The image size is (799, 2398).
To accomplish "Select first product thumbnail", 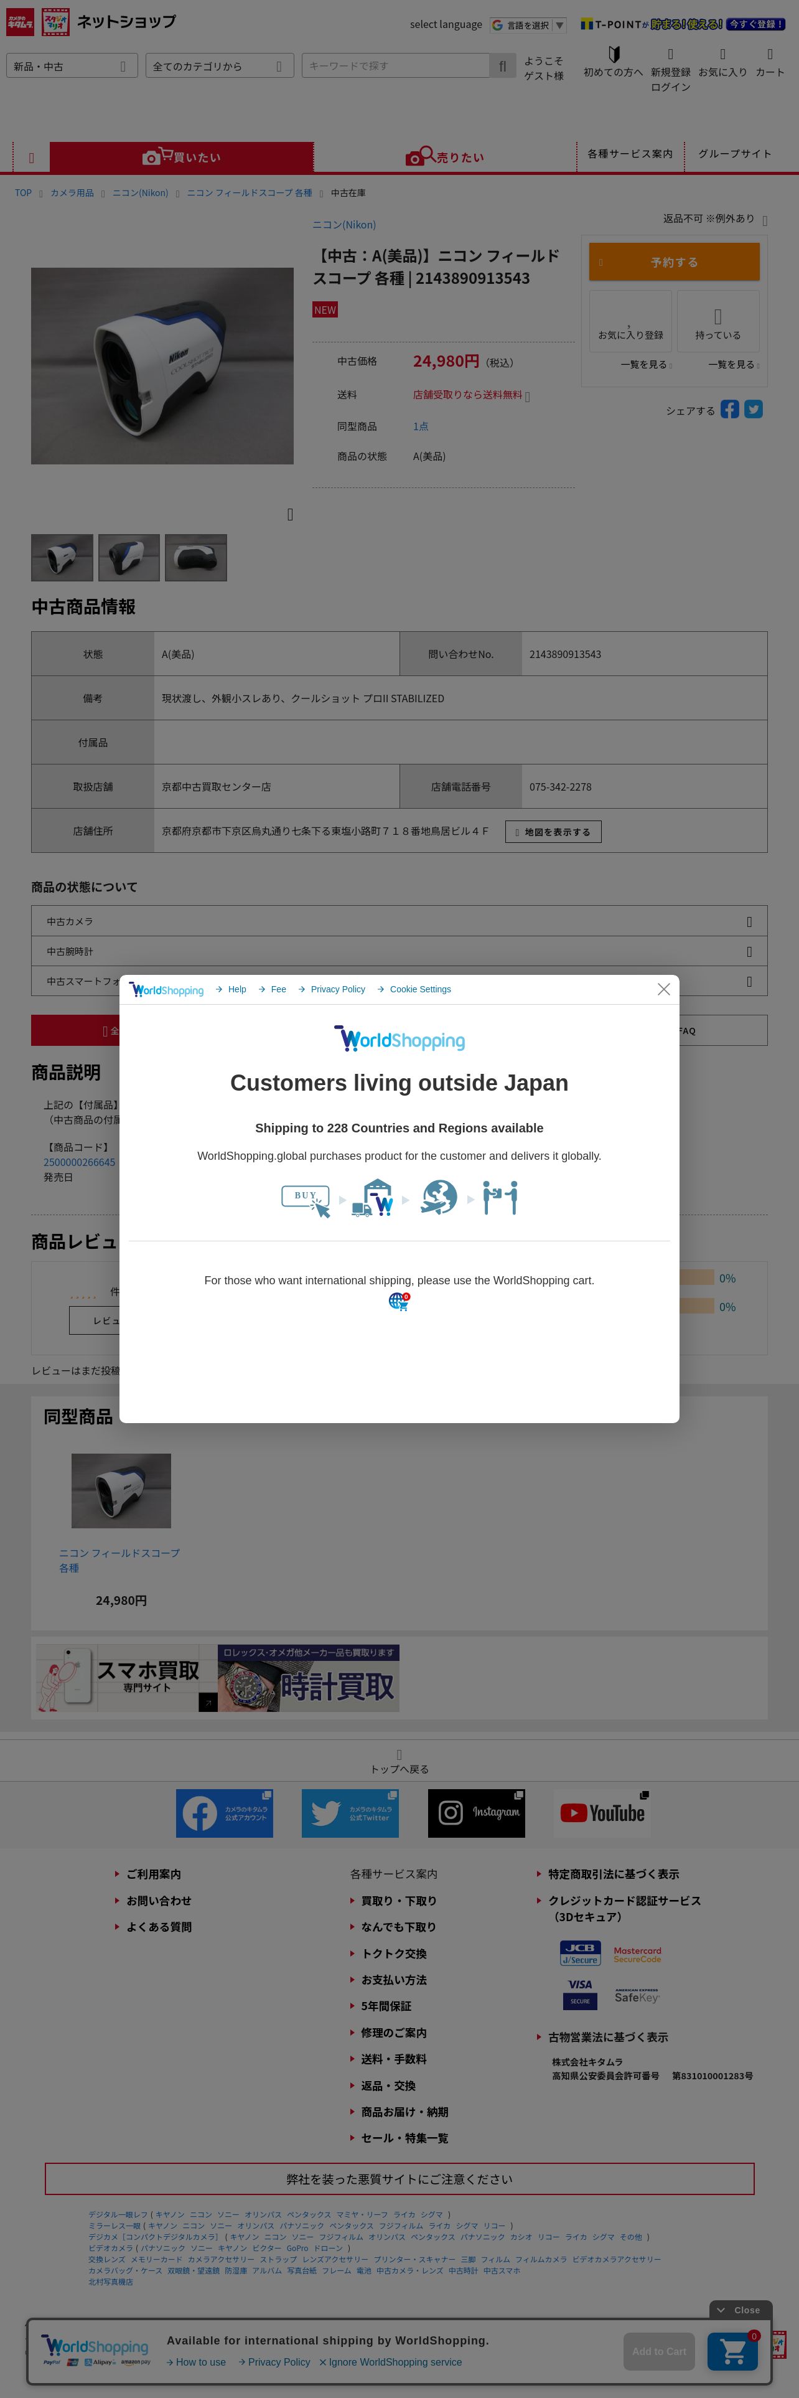I will tap(62, 558).
